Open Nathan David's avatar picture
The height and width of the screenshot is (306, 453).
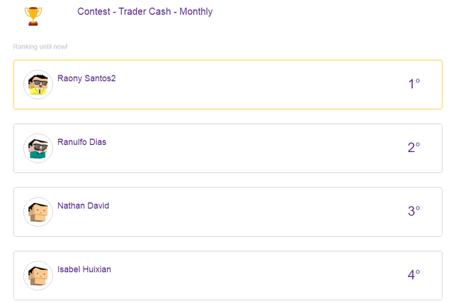click(38, 212)
